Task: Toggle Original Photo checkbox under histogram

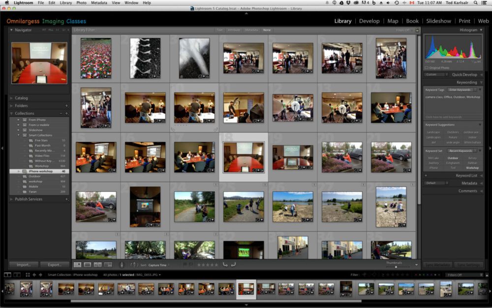Action: pos(427,68)
